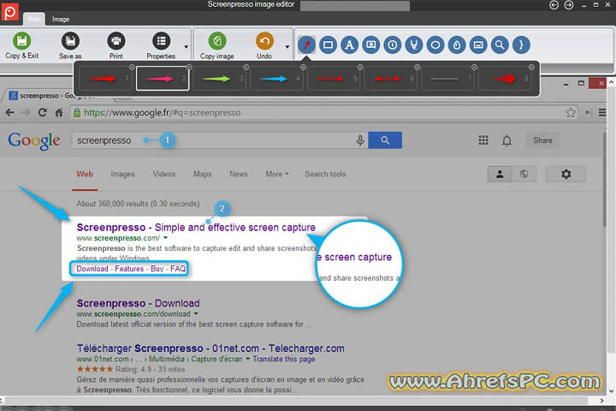The image size is (616, 411).
Task: Expand the dropdown arrow next to Undo
Action: pos(287,47)
